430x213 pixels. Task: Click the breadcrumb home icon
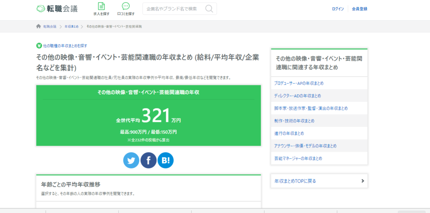[38, 26]
